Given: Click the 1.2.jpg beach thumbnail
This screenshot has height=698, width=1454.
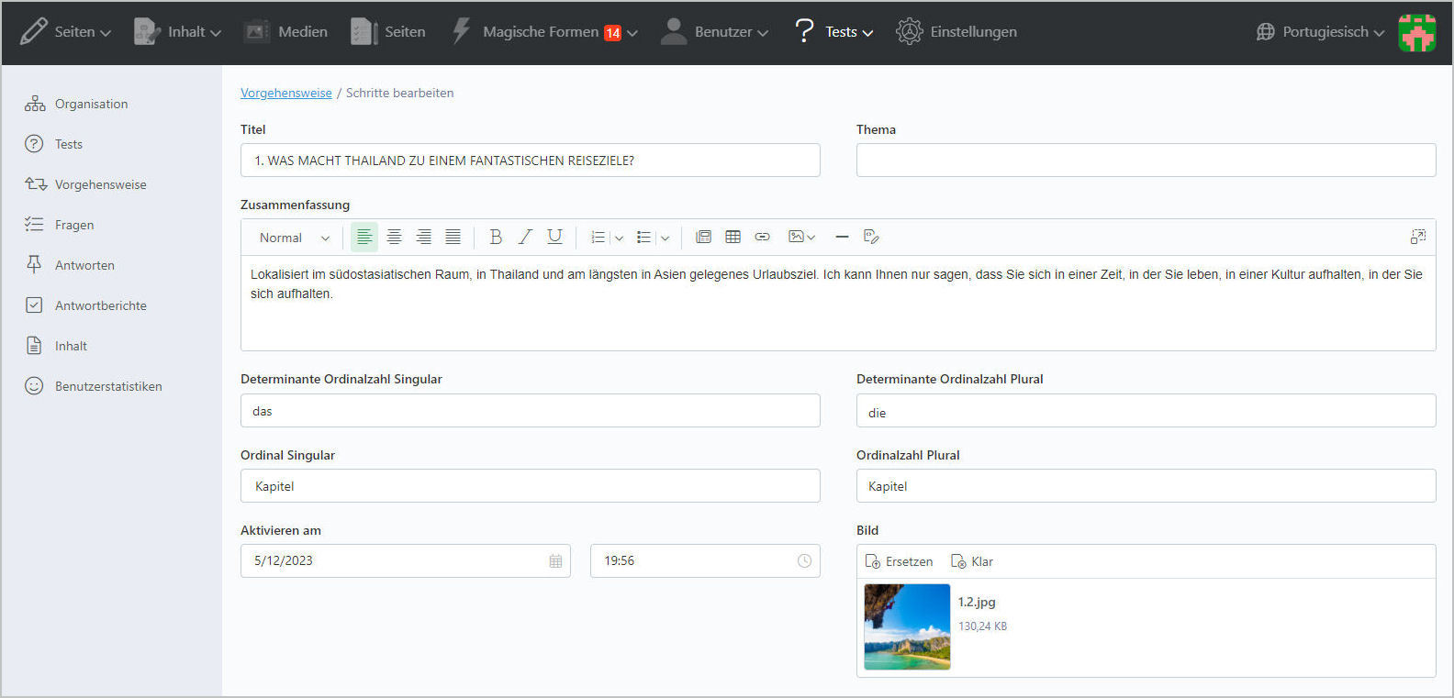Looking at the screenshot, I should click(x=907, y=627).
